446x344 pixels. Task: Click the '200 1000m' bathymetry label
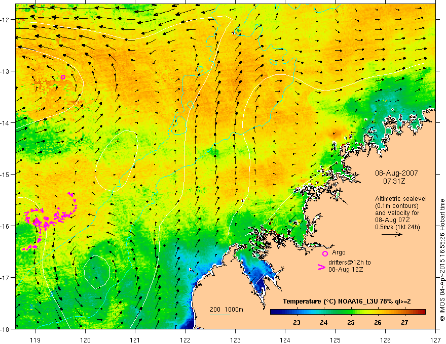tap(227, 310)
